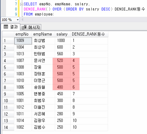This screenshot has width=147, height=134.
Task: Click the name cell 서은혜
Action: pyautogui.click(x=43, y=114)
